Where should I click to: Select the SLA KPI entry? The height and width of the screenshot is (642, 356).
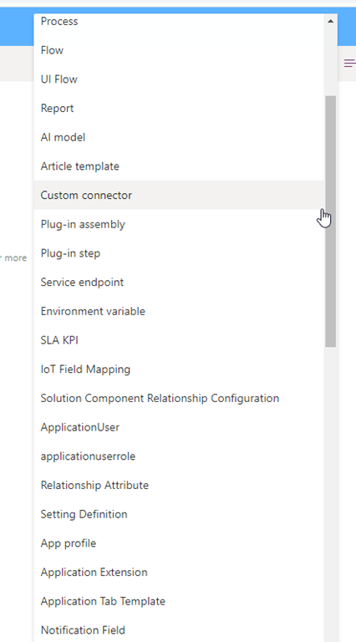pos(179,340)
